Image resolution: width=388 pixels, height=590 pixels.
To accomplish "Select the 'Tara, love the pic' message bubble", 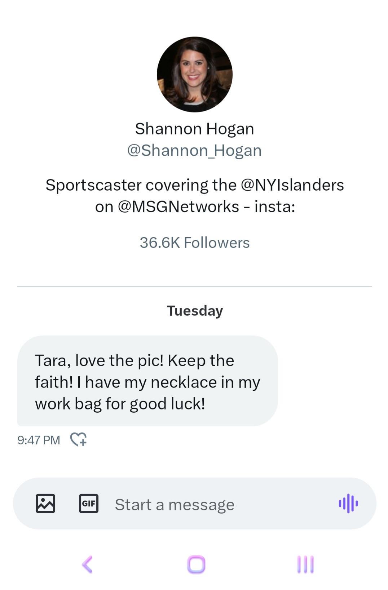I will (147, 381).
